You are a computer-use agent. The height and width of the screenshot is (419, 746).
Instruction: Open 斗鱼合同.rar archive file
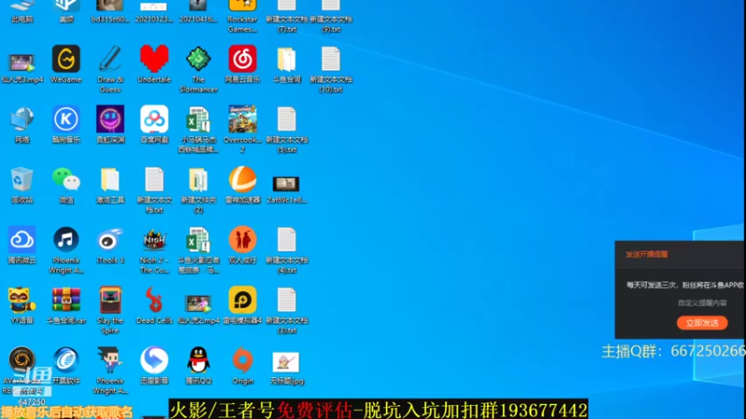(66, 300)
